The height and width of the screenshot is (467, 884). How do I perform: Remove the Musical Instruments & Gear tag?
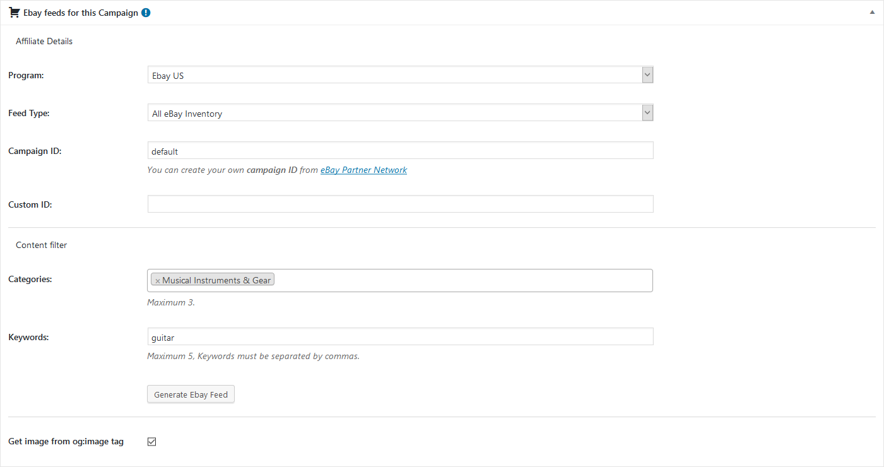click(x=157, y=281)
